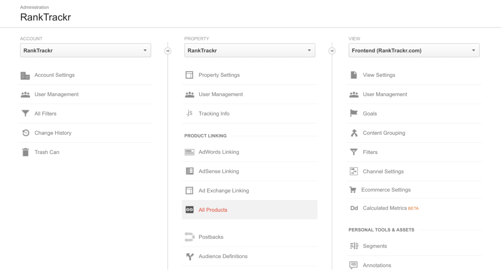Select the highlighted All Products item

[250, 210]
